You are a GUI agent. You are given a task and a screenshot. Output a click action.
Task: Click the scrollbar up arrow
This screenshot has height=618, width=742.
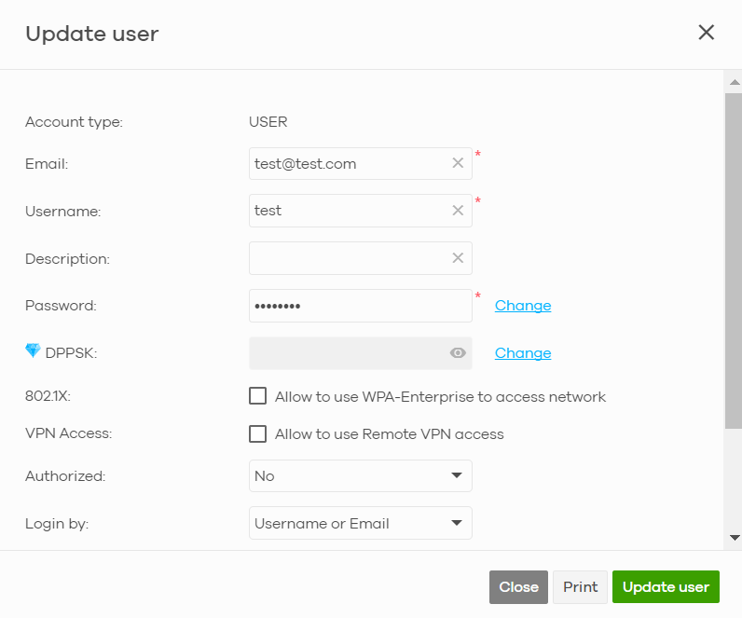point(735,83)
